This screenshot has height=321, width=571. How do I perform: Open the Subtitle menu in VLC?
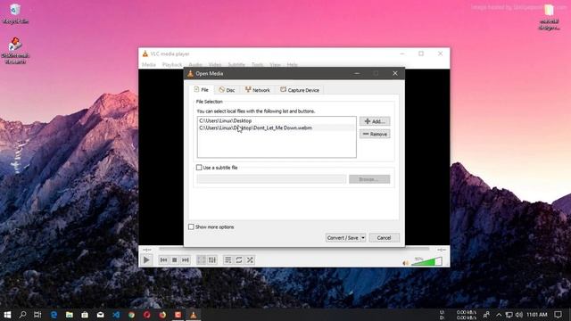236,64
